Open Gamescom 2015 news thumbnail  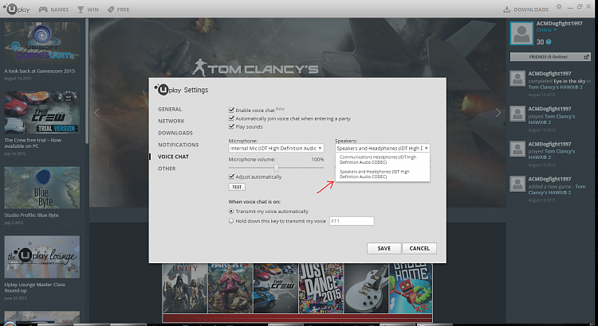(x=42, y=43)
